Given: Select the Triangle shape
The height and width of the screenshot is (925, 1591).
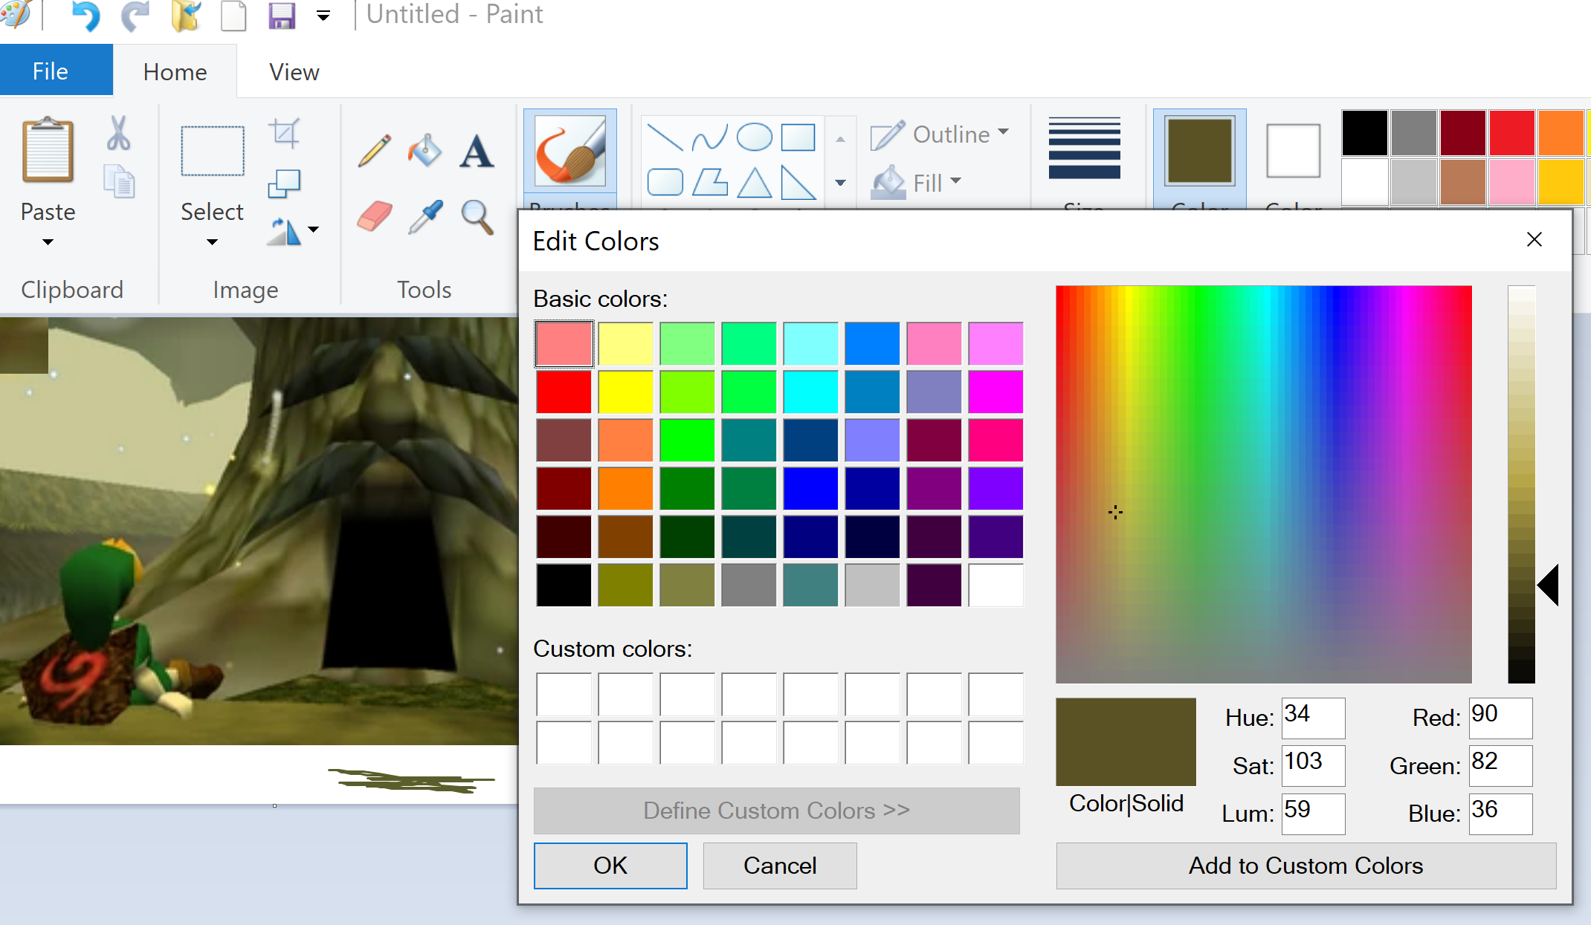Looking at the screenshot, I should click(754, 183).
